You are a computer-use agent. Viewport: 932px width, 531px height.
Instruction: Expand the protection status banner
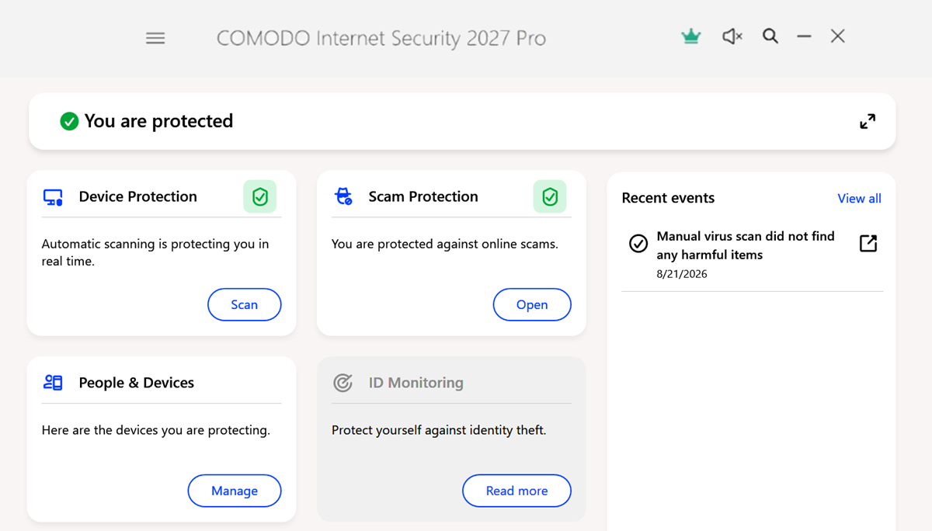point(868,121)
